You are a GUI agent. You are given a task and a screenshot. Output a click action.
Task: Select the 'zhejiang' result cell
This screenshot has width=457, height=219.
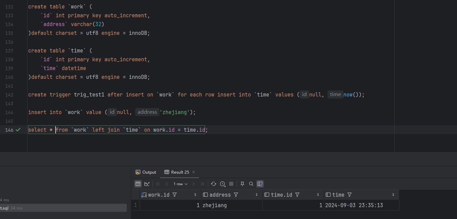(x=232, y=205)
